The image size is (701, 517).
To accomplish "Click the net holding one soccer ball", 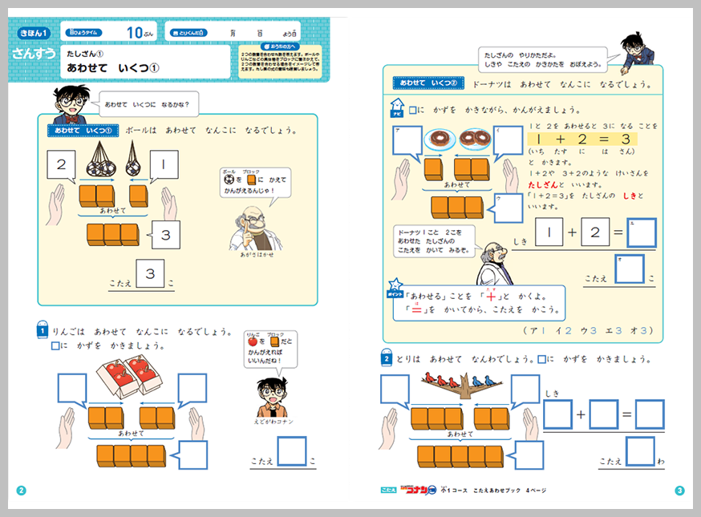I will click(x=133, y=159).
